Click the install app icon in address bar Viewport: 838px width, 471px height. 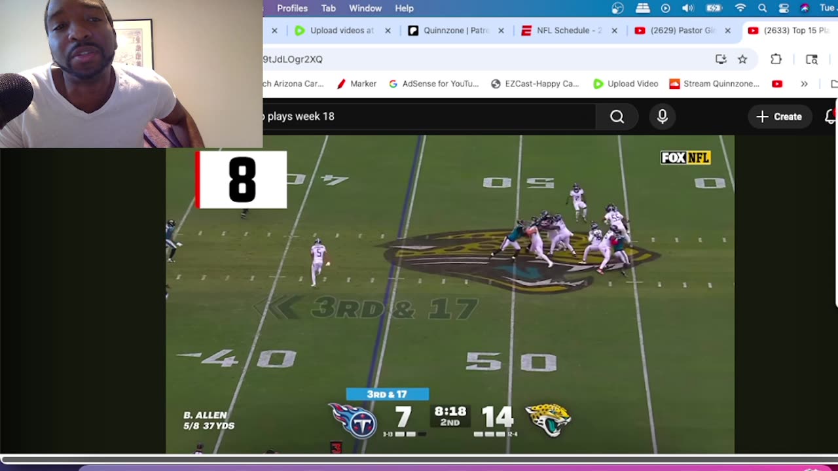(x=721, y=60)
